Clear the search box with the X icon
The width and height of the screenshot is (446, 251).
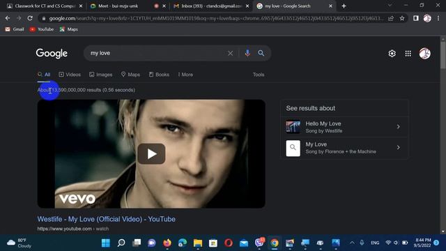231,53
